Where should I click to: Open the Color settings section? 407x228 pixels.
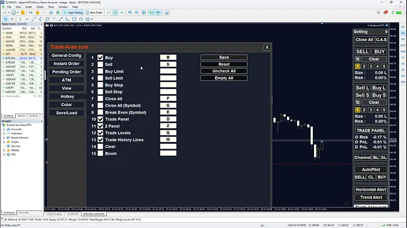click(x=67, y=104)
